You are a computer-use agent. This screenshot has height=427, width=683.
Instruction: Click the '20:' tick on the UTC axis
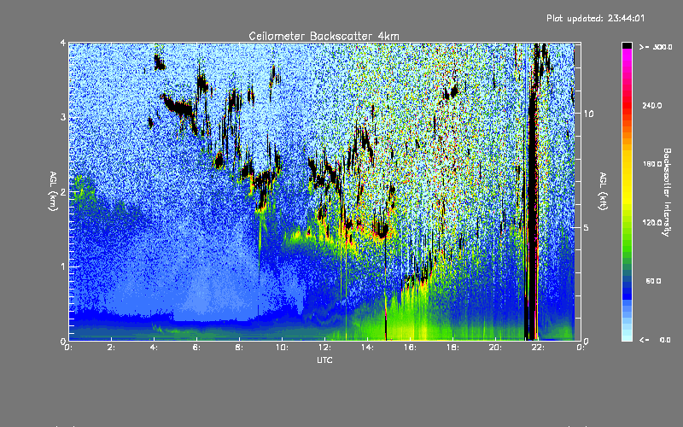pos(495,348)
